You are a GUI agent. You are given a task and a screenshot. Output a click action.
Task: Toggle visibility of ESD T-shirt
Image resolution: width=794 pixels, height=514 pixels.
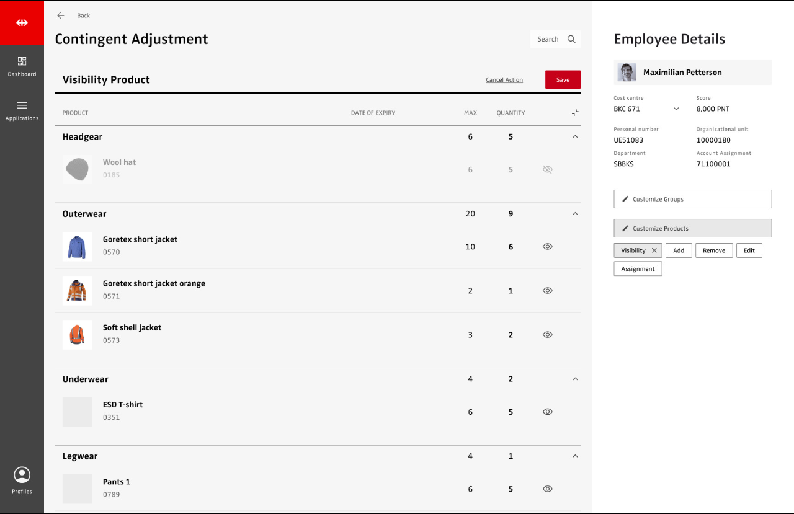(x=547, y=412)
